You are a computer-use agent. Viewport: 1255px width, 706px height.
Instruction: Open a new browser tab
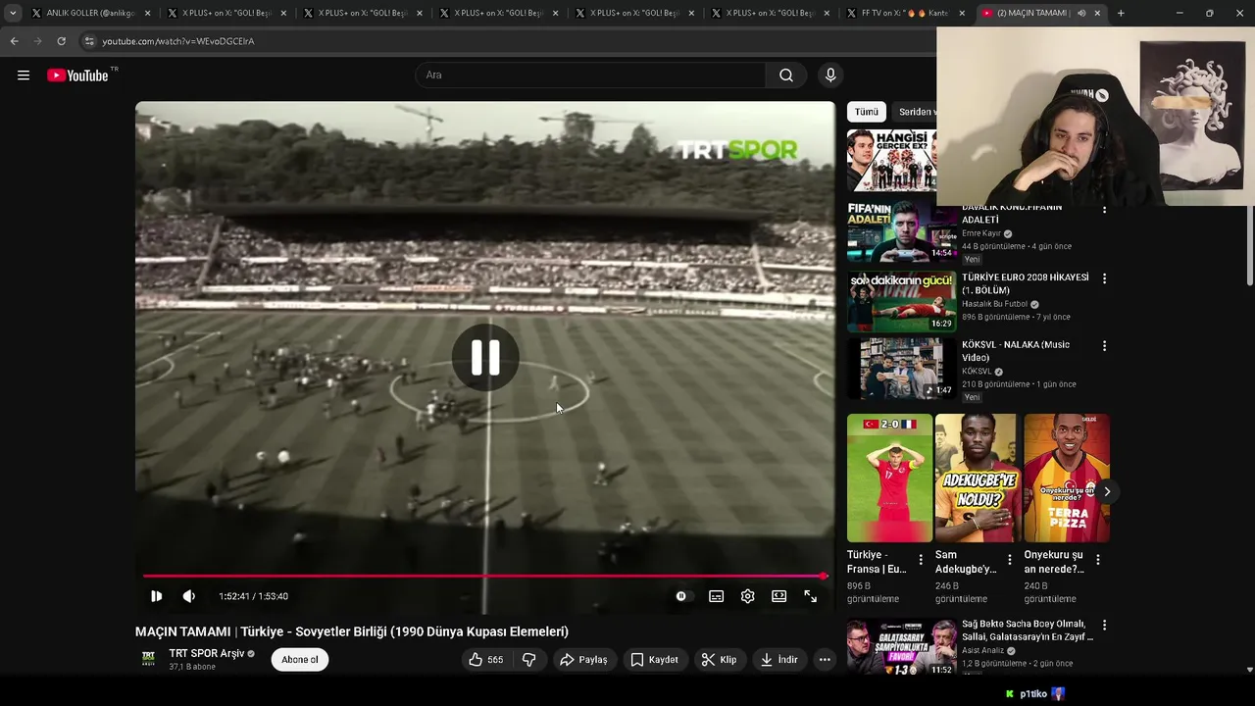tap(1121, 13)
